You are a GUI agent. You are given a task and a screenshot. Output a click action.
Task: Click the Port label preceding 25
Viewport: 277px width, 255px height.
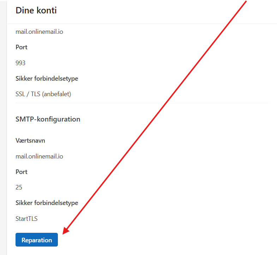22,172
